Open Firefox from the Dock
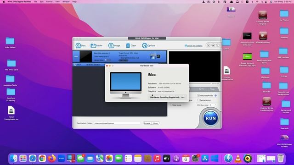Image resolution: width=294 pixels, height=165 pixels. [51, 159]
